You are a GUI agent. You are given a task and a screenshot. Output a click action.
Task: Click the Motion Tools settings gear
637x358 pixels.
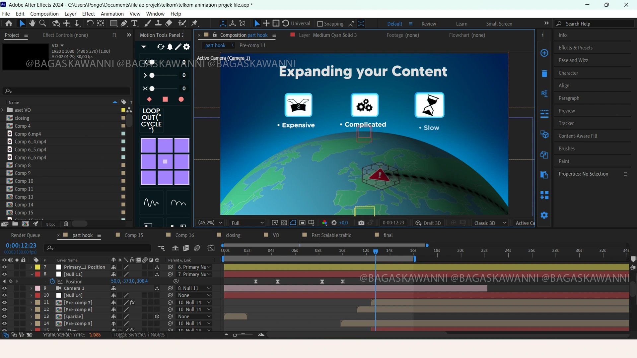pyautogui.click(x=187, y=47)
